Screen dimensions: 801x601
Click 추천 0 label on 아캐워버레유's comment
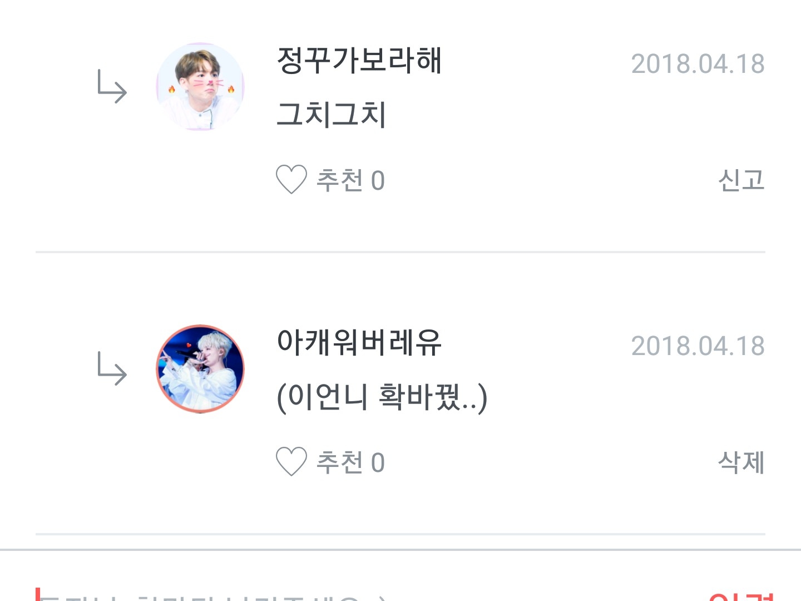(x=350, y=462)
